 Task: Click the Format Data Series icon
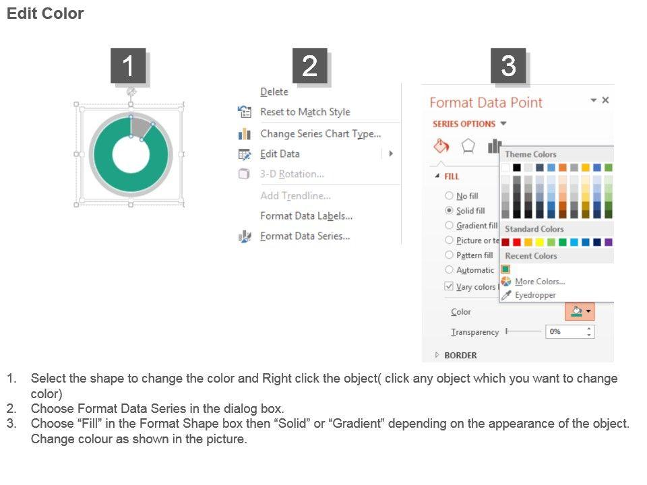(245, 236)
